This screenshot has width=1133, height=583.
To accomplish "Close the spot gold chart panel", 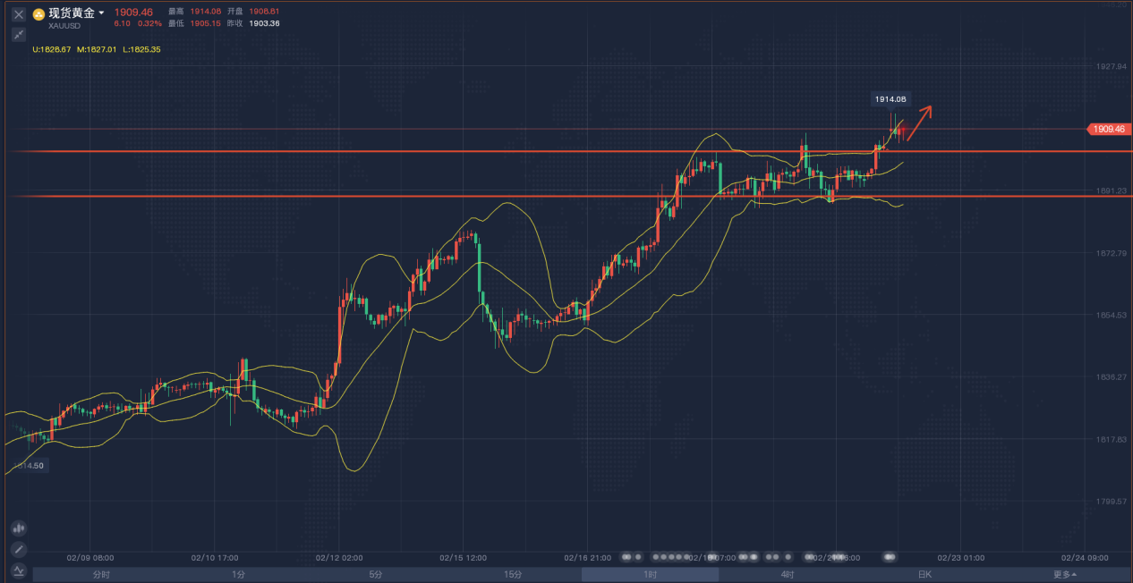I will tap(18, 15).
